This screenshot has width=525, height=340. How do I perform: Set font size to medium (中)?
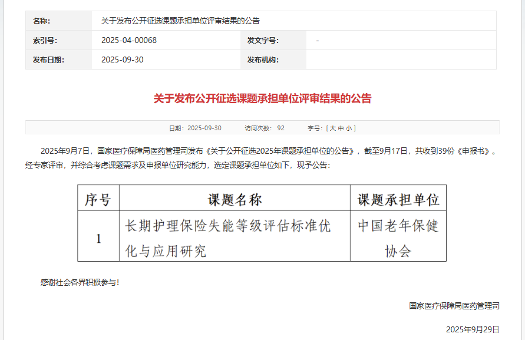pos(341,128)
